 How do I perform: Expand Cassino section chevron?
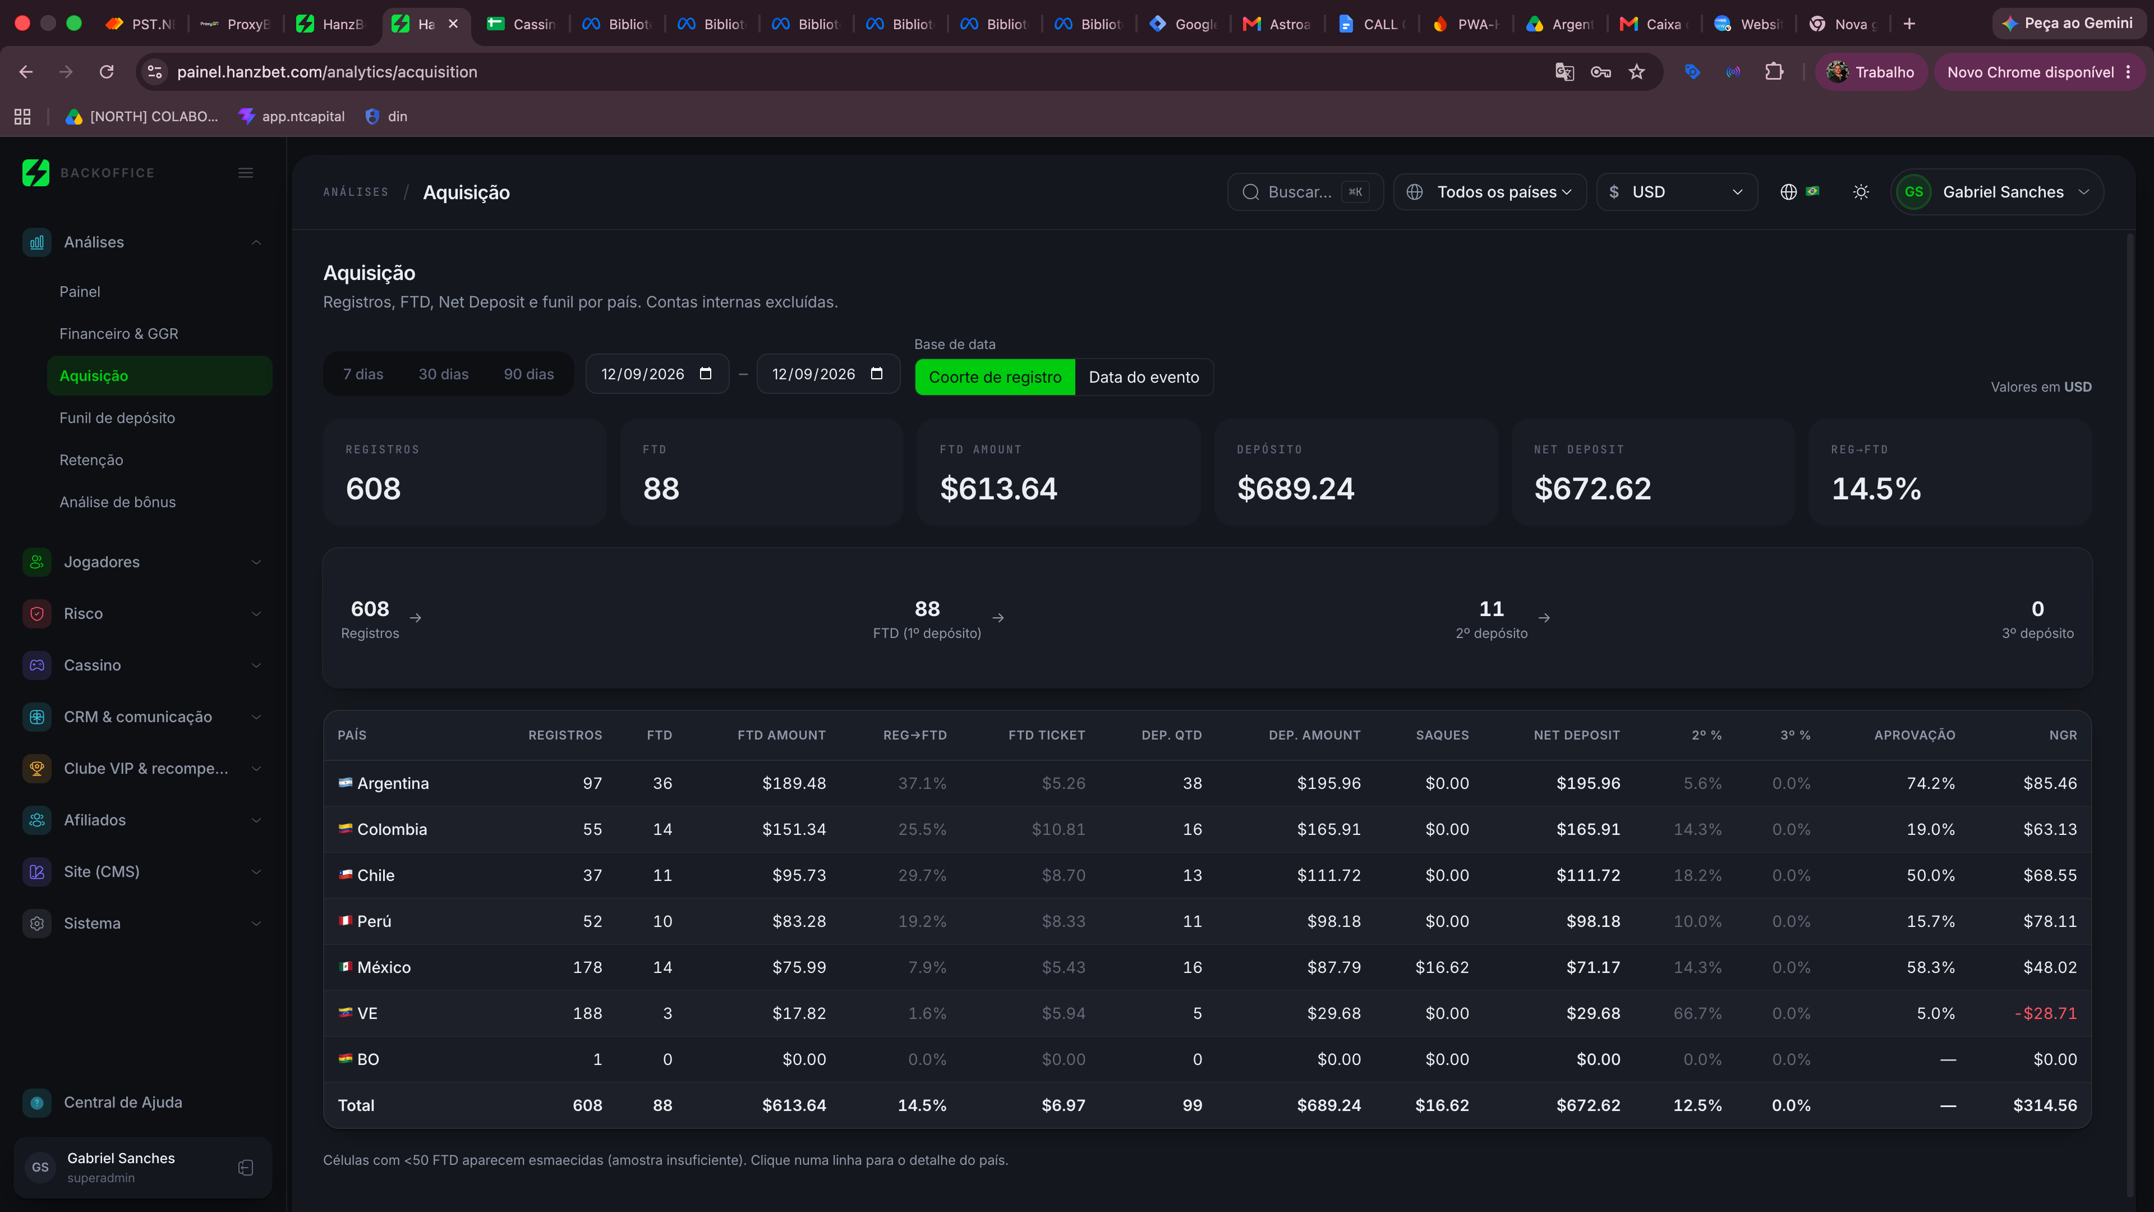coord(257,666)
